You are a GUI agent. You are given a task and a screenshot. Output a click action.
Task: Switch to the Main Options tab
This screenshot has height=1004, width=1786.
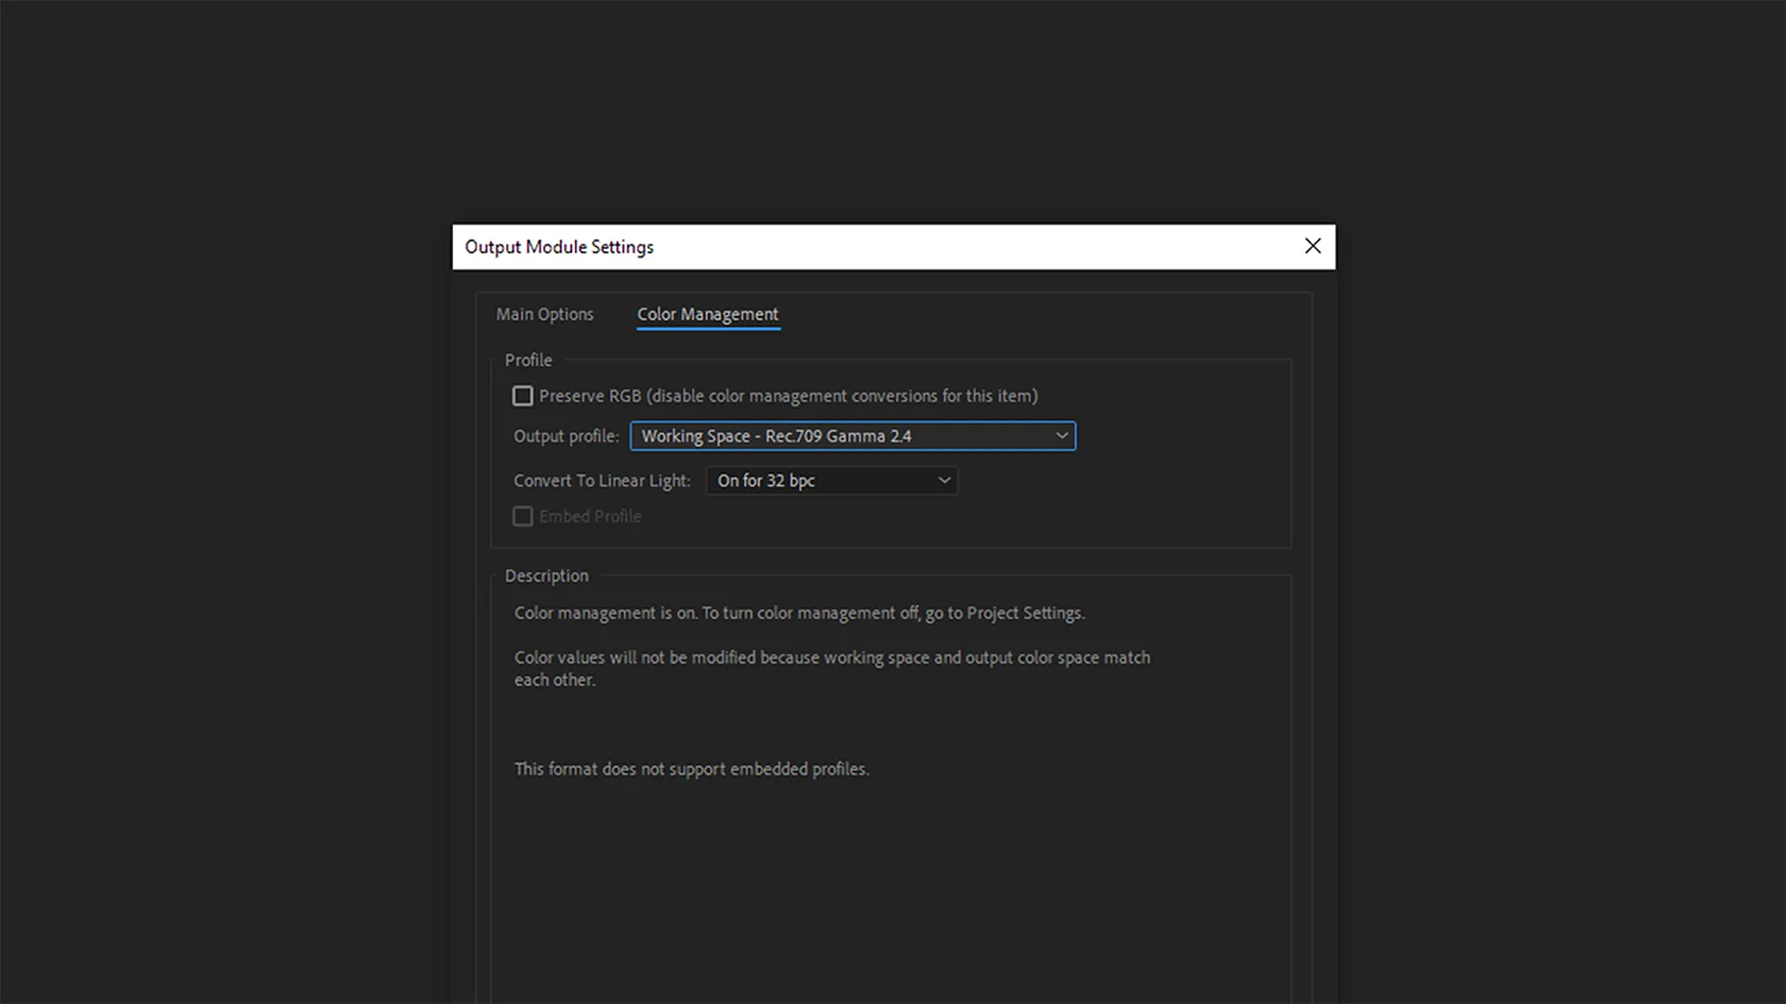pyautogui.click(x=544, y=314)
